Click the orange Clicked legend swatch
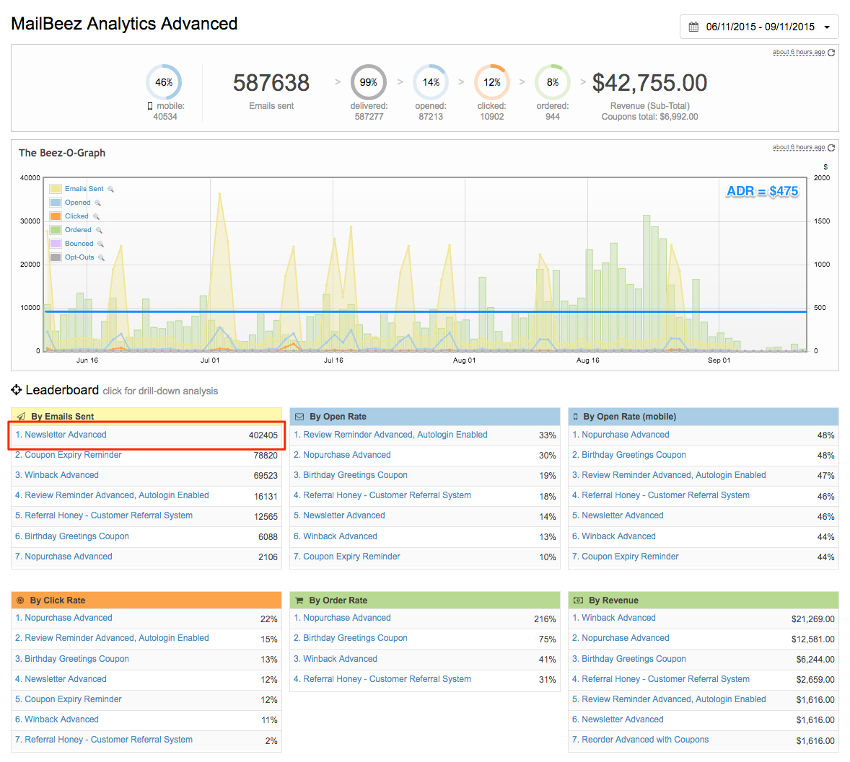This screenshot has width=850, height=762. pyautogui.click(x=56, y=216)
